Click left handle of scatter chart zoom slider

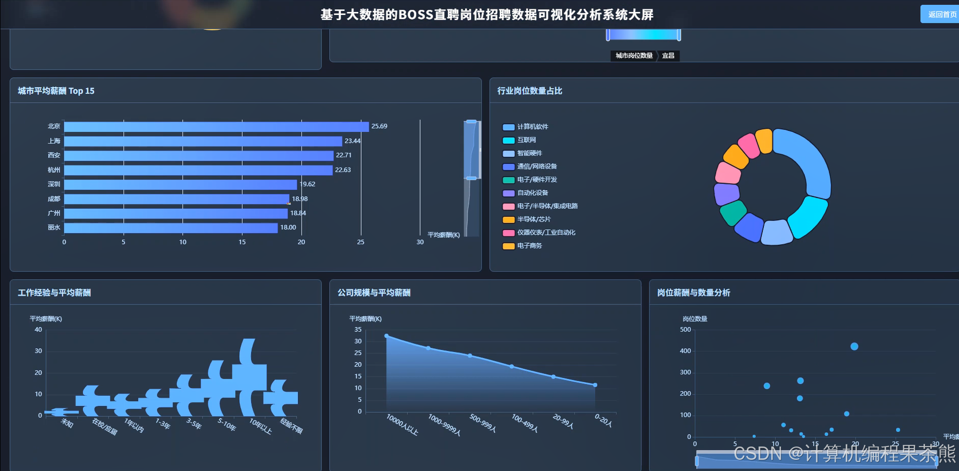coord(697,461)
